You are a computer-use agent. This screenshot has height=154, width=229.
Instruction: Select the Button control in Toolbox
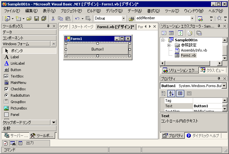[x=29, y=70]
